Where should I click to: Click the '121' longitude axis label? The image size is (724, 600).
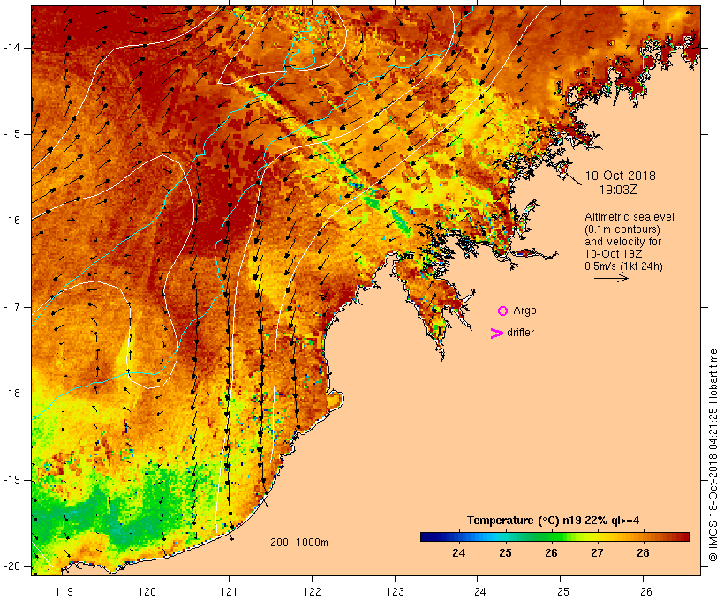coord(229,592)
